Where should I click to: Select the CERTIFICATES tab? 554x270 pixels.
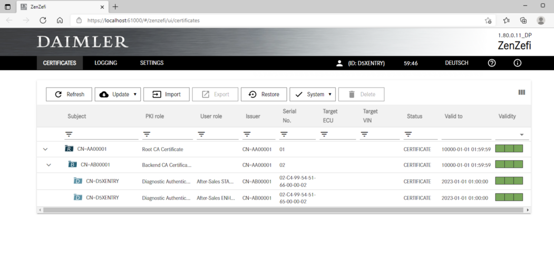click(60, 63)
